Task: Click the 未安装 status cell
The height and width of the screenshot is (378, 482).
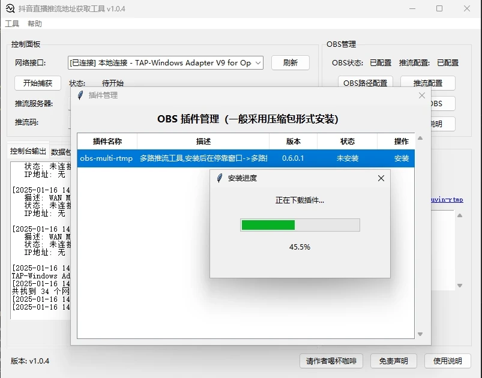Action: click(348, 158)
